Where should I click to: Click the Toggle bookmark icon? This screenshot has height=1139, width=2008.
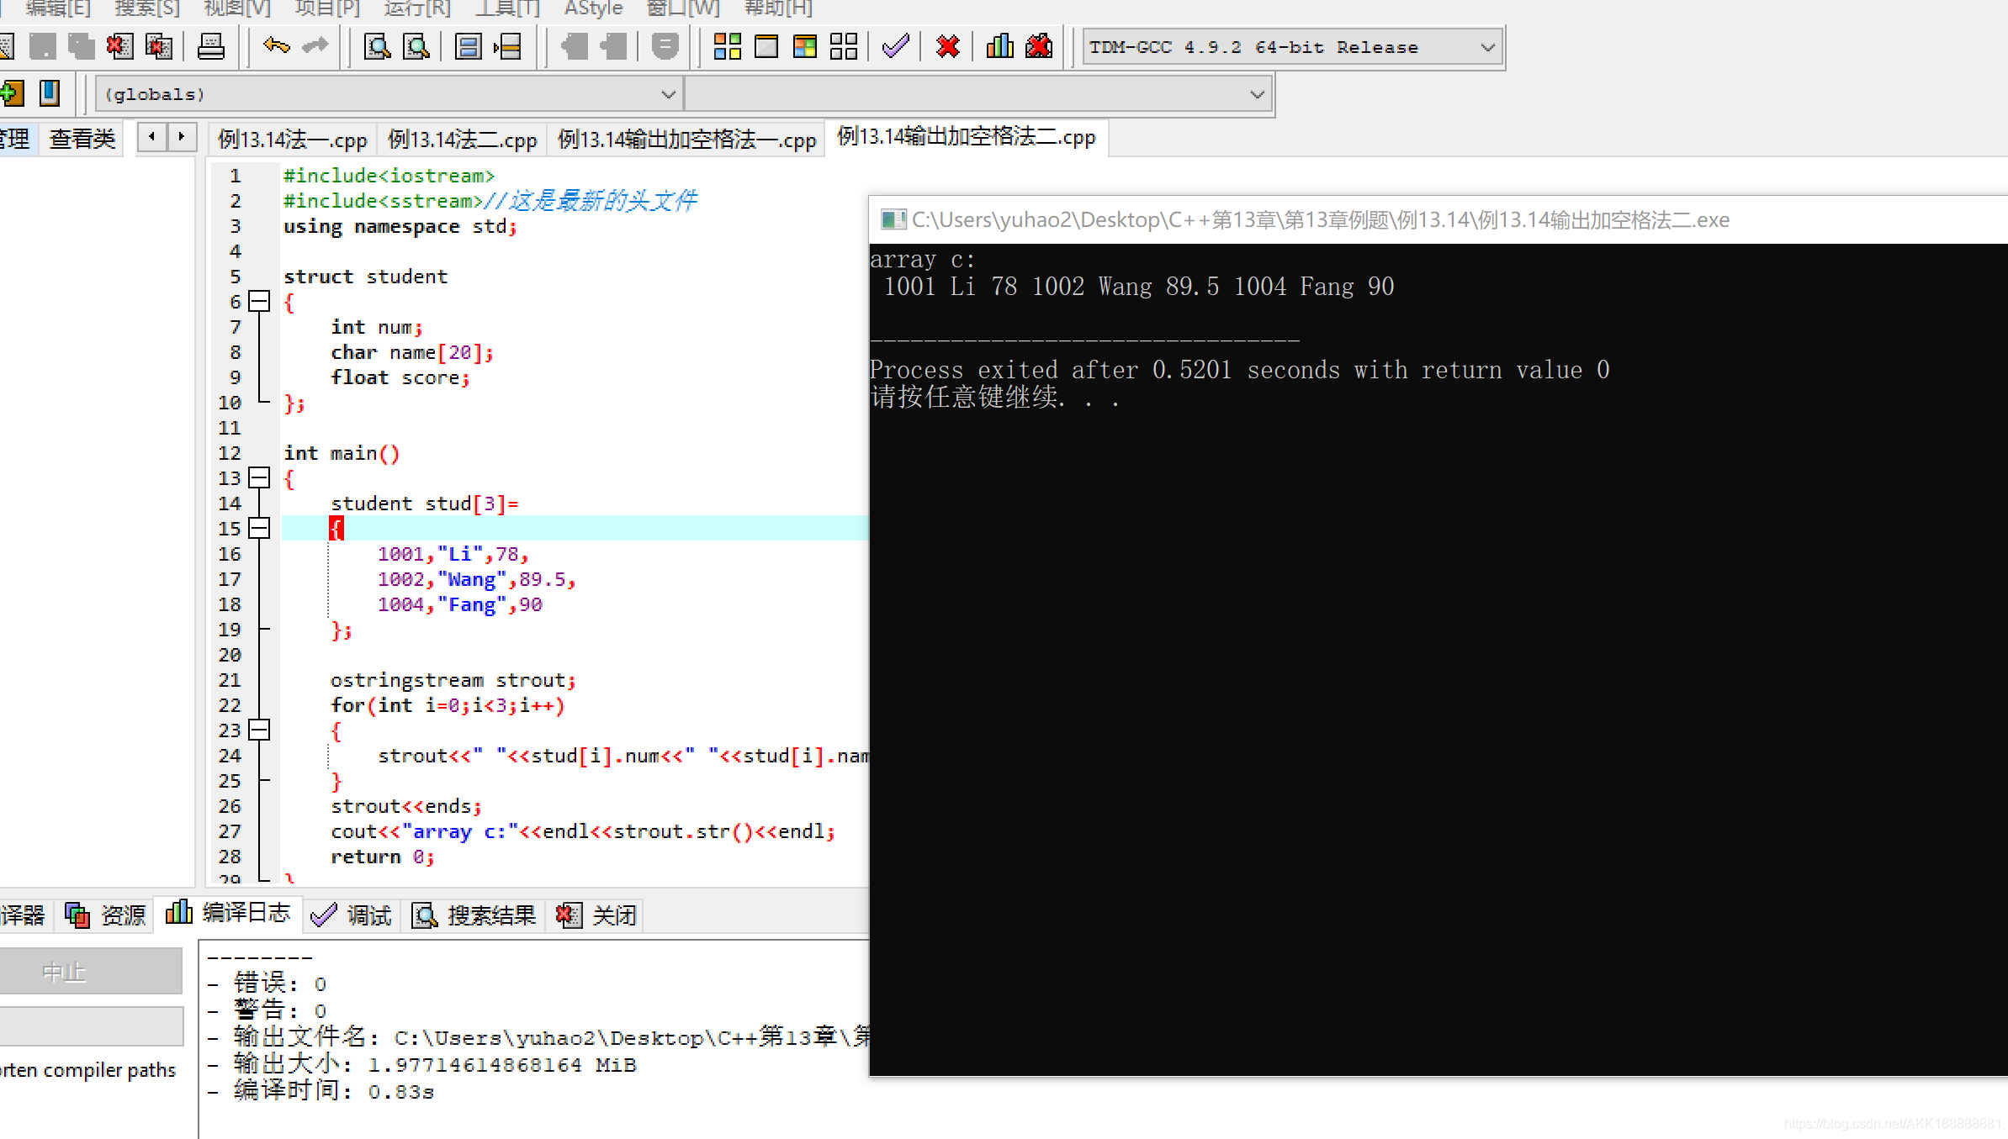click(50, 93)
